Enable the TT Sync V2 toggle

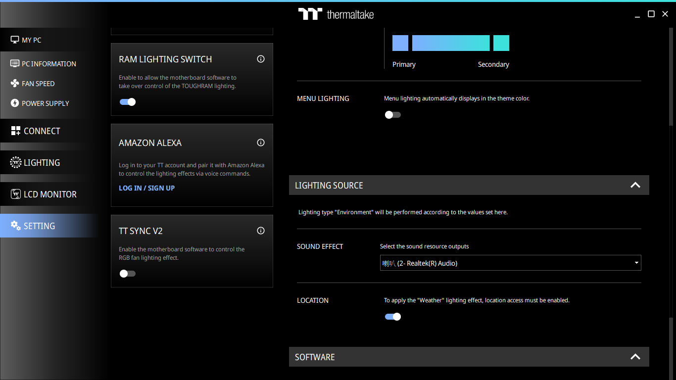pos(128,274)
